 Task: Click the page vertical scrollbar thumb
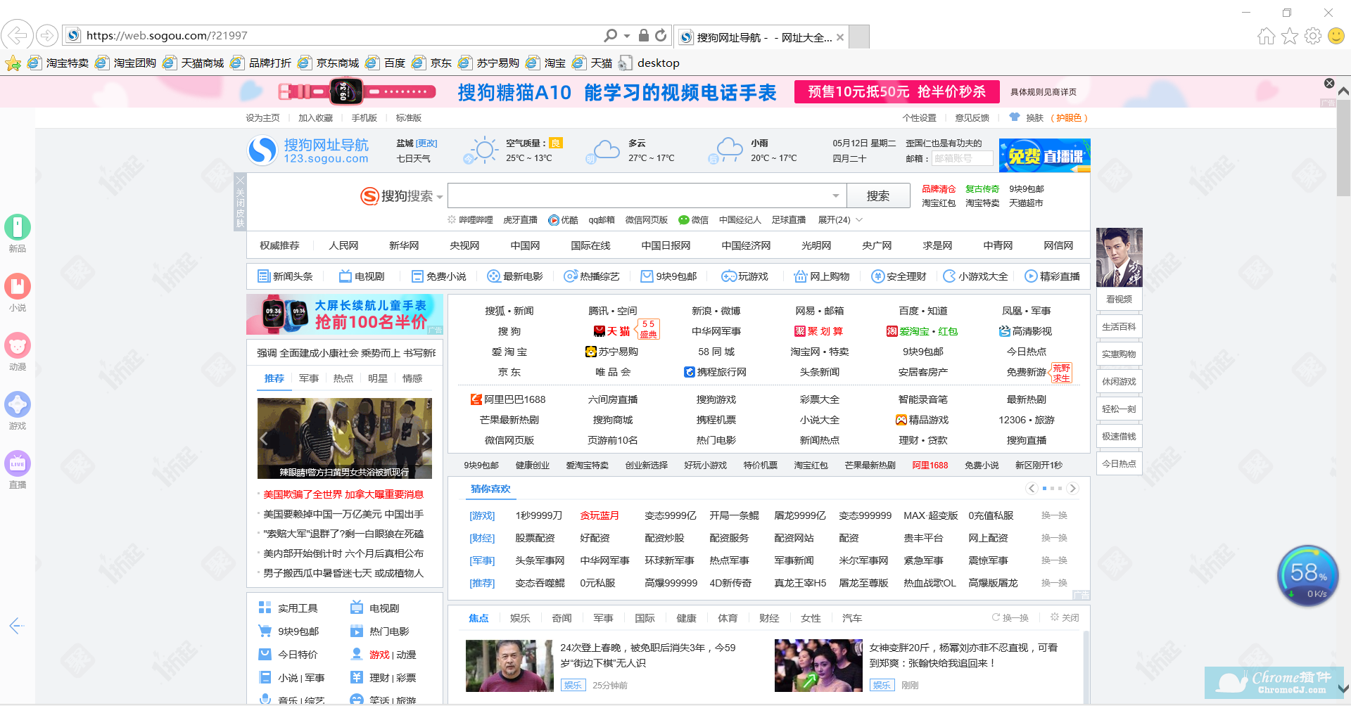1343,148
